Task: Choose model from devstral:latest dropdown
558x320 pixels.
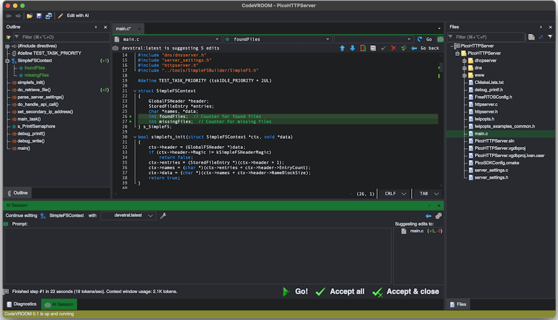Action: 128,215
